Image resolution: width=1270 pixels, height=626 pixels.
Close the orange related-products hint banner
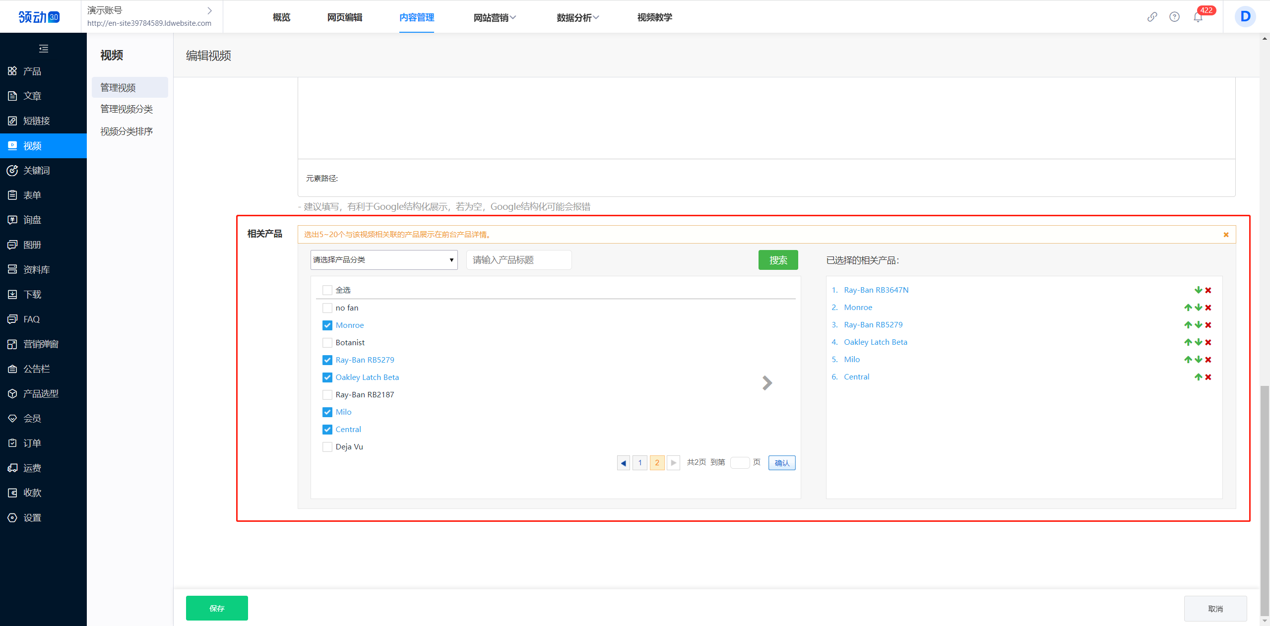1226,235
